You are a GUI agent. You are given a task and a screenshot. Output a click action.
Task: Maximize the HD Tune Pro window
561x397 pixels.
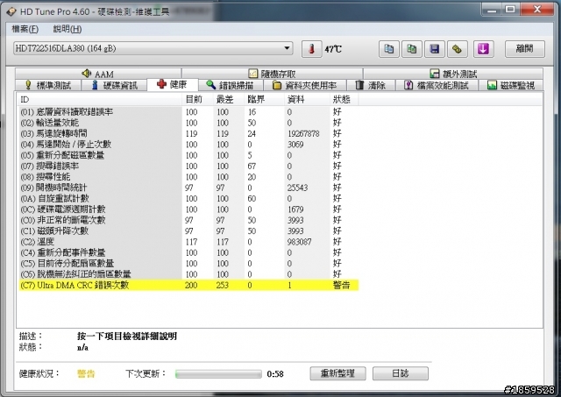(510, 9)
